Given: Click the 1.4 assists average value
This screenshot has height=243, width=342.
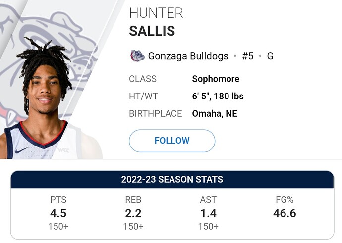Looking at the screenshot, I should click(209, 213).
